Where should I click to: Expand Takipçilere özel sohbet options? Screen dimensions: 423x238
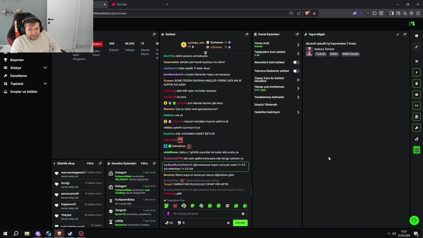tap(298, 54)
